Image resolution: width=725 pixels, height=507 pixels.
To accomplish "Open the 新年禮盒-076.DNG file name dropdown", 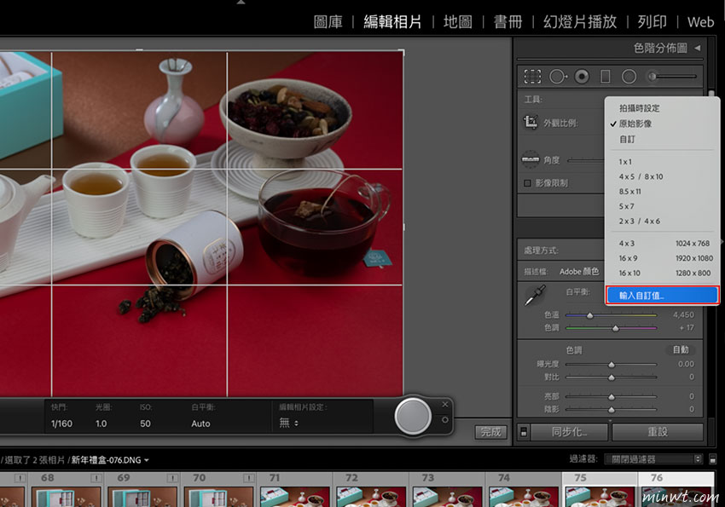I will tap(110, 460).
